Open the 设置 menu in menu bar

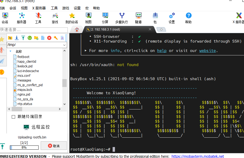tap(77, 8)
